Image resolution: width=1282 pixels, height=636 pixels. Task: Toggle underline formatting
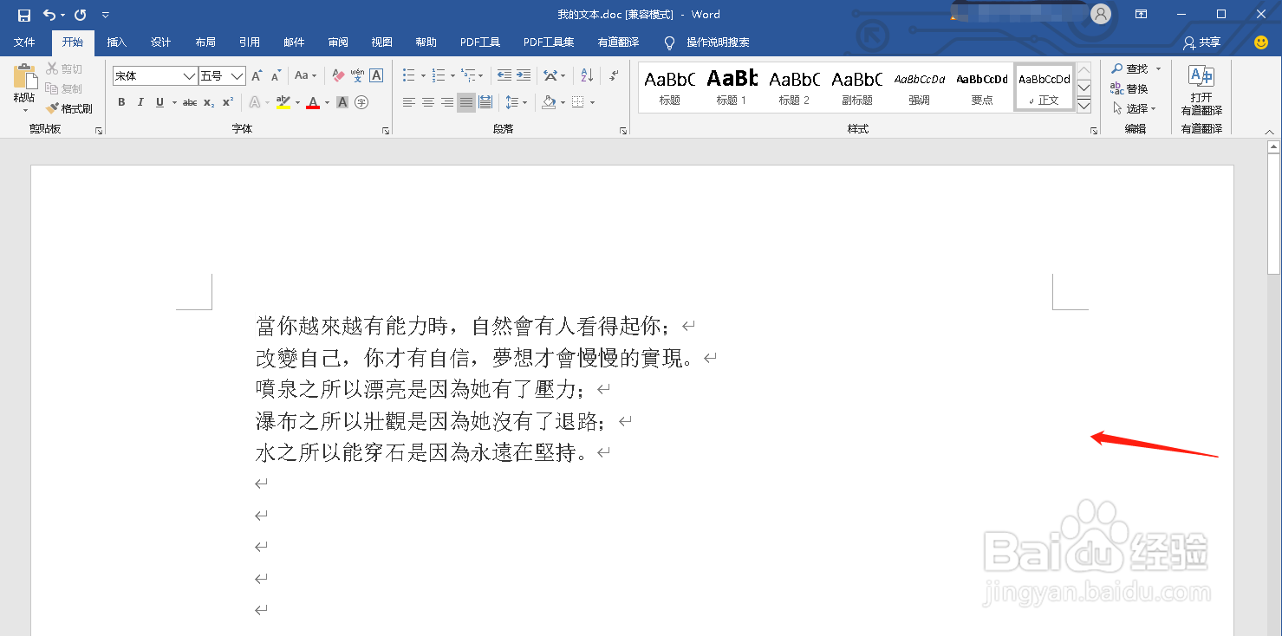coord(159,102)
